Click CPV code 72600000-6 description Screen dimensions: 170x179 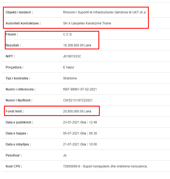coord(105,166)
